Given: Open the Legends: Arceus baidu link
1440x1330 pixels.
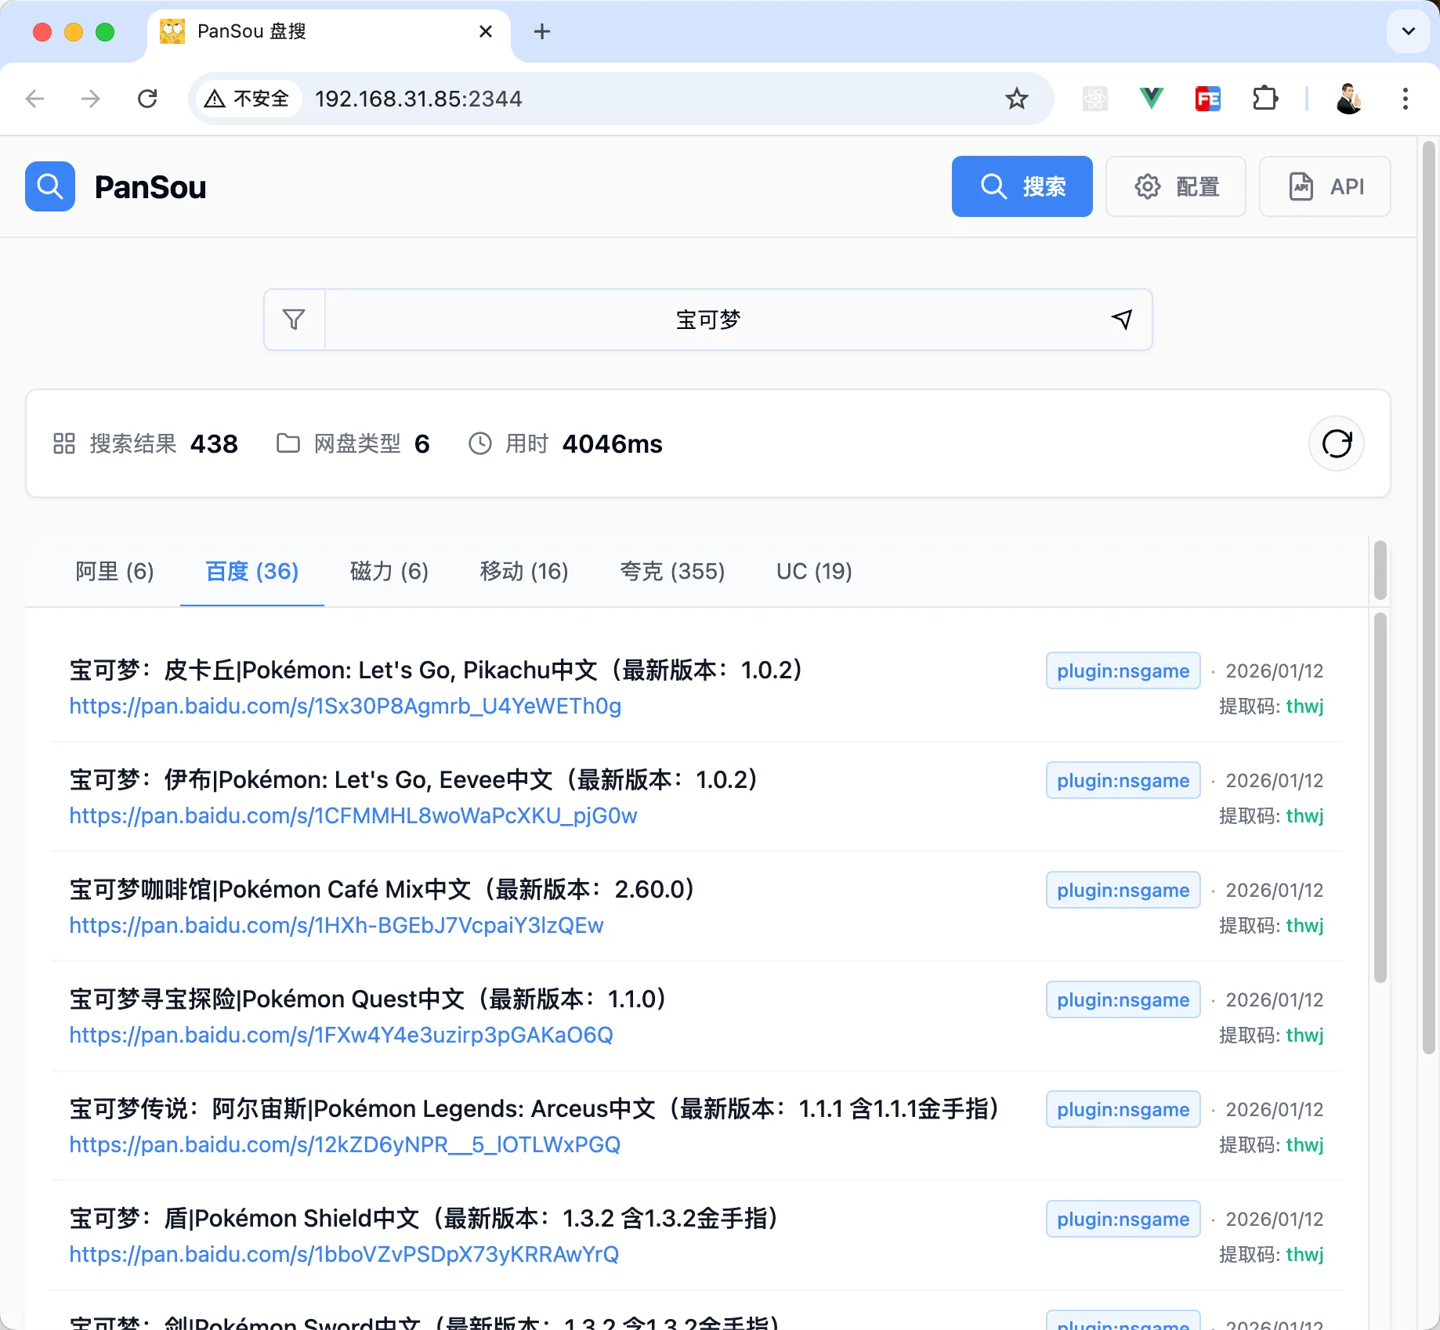Looking at the screenshot, I should (x=345, y=1145).
